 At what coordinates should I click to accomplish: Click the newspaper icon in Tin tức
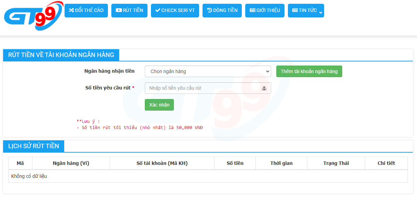coord(295,10)
